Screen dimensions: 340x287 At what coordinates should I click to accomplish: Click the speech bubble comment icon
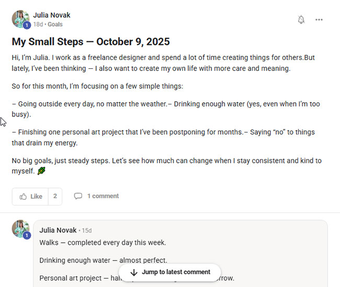[78, 196]
